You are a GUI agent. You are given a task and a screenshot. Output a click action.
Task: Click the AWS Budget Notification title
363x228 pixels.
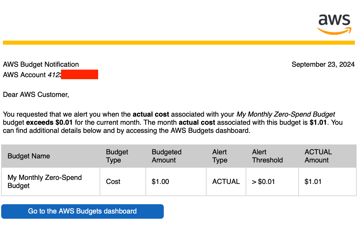tap(41, 64)
